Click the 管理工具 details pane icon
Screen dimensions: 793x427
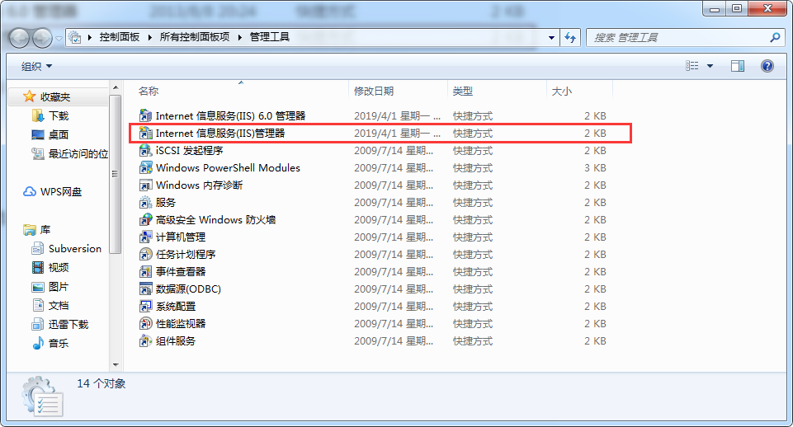point(42,396)
